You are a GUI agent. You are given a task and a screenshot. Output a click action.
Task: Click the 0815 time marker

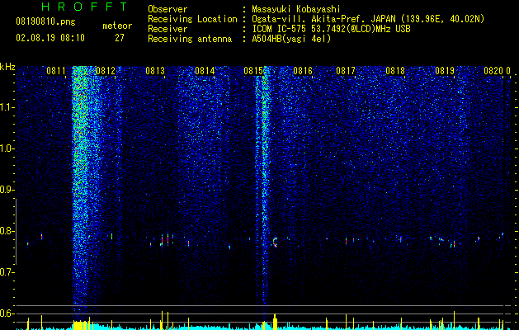coord(253,70)
